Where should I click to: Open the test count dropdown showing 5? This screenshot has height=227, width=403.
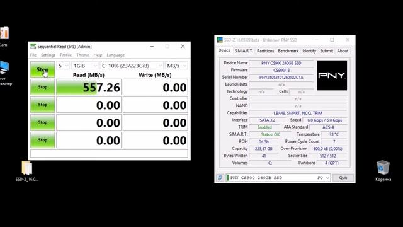tap(63, 66)
